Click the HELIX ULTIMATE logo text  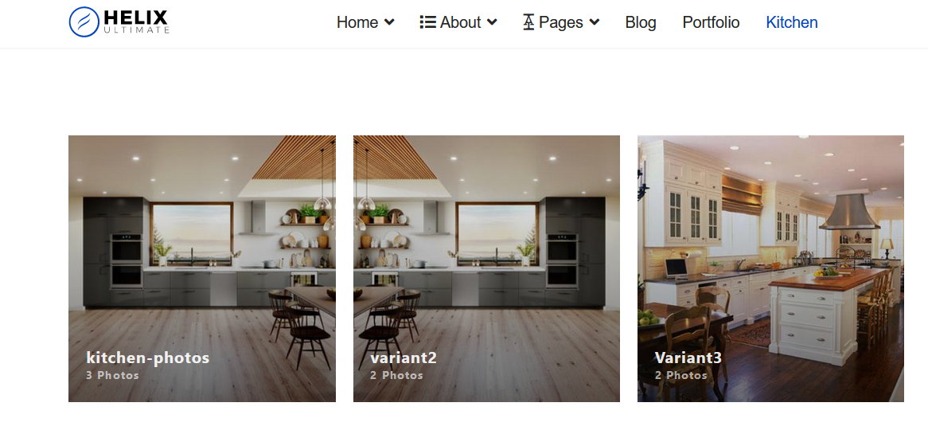136,22
